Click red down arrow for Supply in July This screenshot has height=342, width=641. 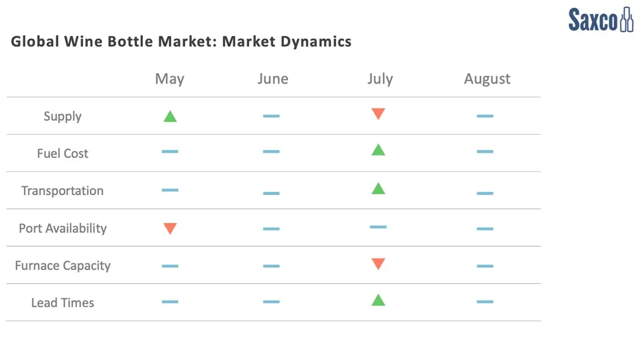coord(378,114)
